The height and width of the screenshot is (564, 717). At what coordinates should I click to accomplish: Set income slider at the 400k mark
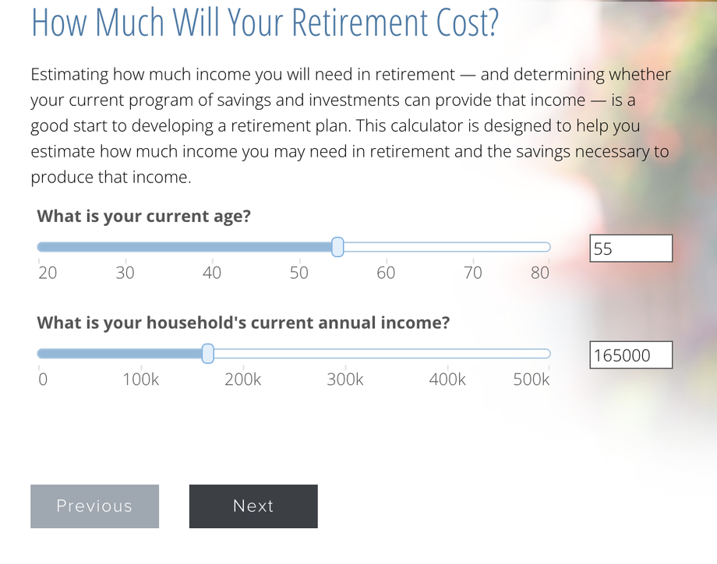pos(447,354)
